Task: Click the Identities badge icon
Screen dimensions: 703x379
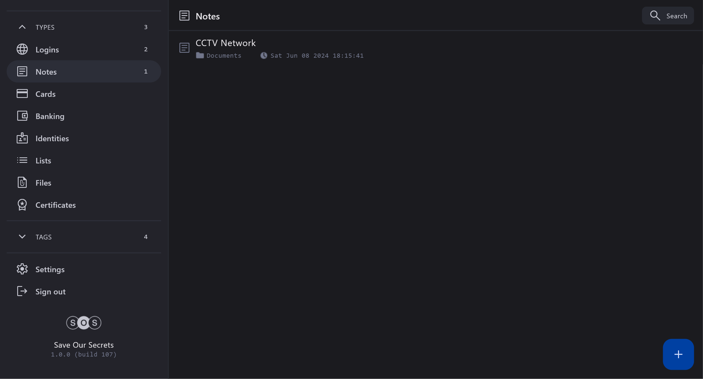Action: coord(22,138)
